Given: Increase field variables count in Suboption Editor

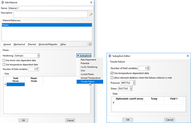Looking at the screenshot, I should (148, 67).
